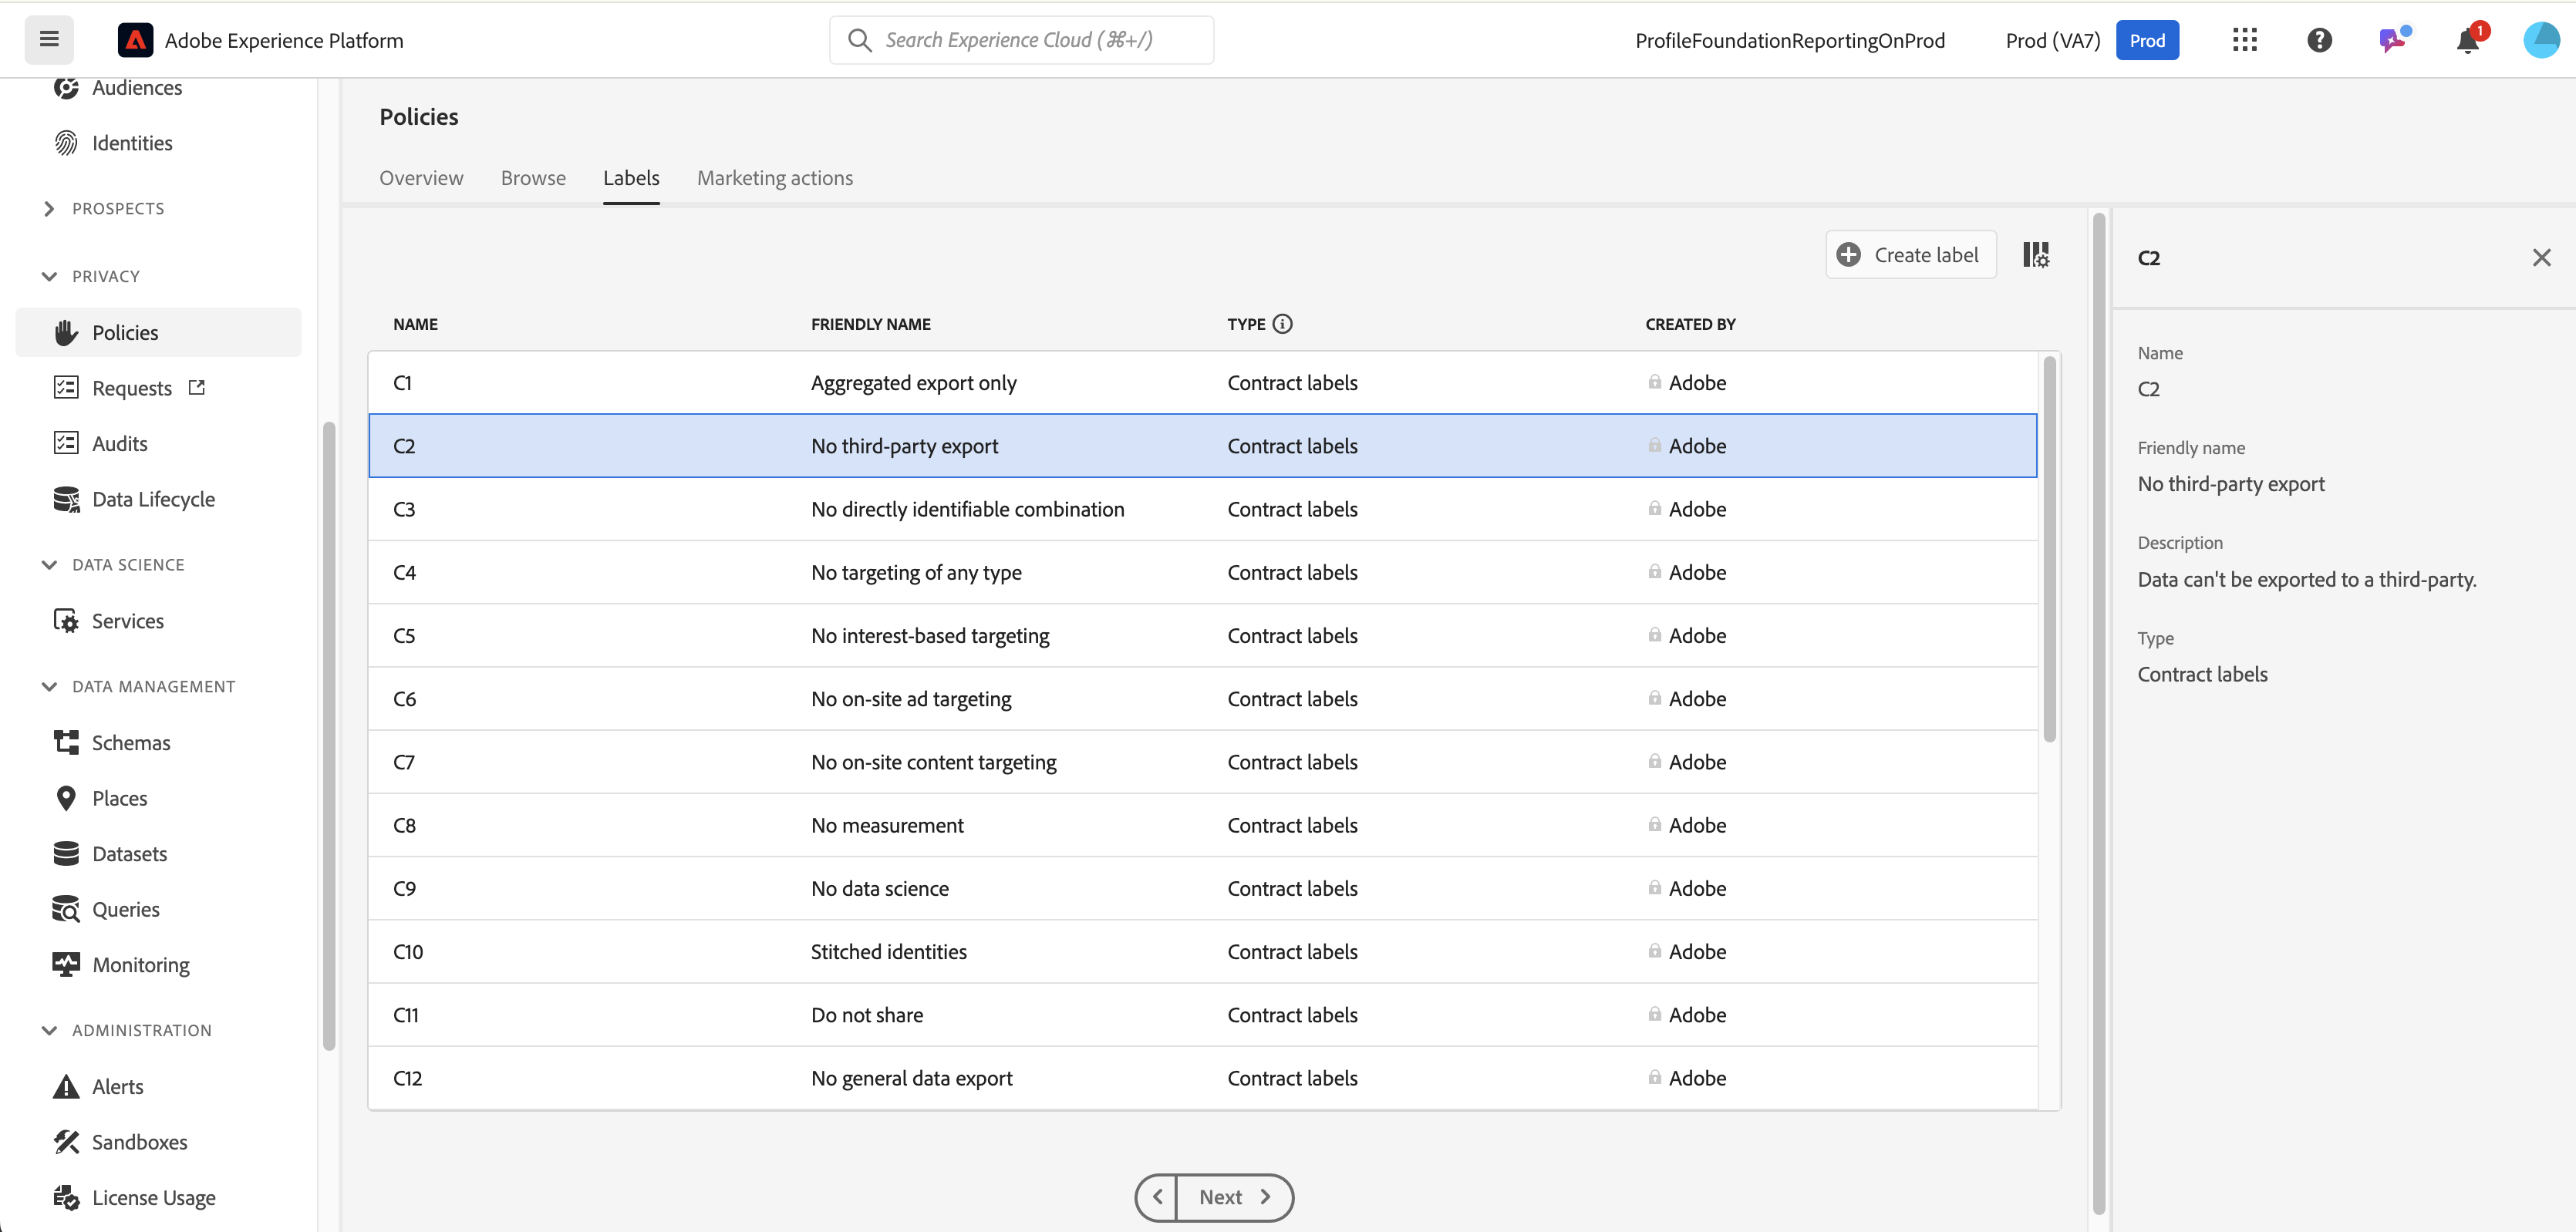Screen dimensions: 2576x1232
Task: Open the notifications bell
Action: point(2467,41)
